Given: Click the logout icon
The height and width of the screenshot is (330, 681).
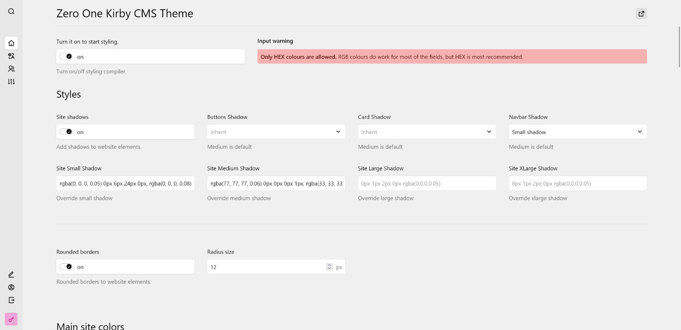Looking at the screenshot, I should (x=11, y=300).
